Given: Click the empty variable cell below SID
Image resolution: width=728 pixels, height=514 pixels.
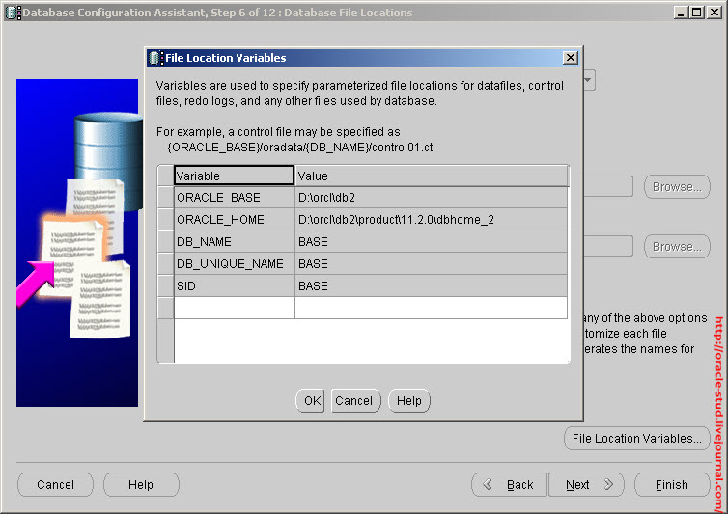Looking at the screenshot, I should [x=234, y=308].
